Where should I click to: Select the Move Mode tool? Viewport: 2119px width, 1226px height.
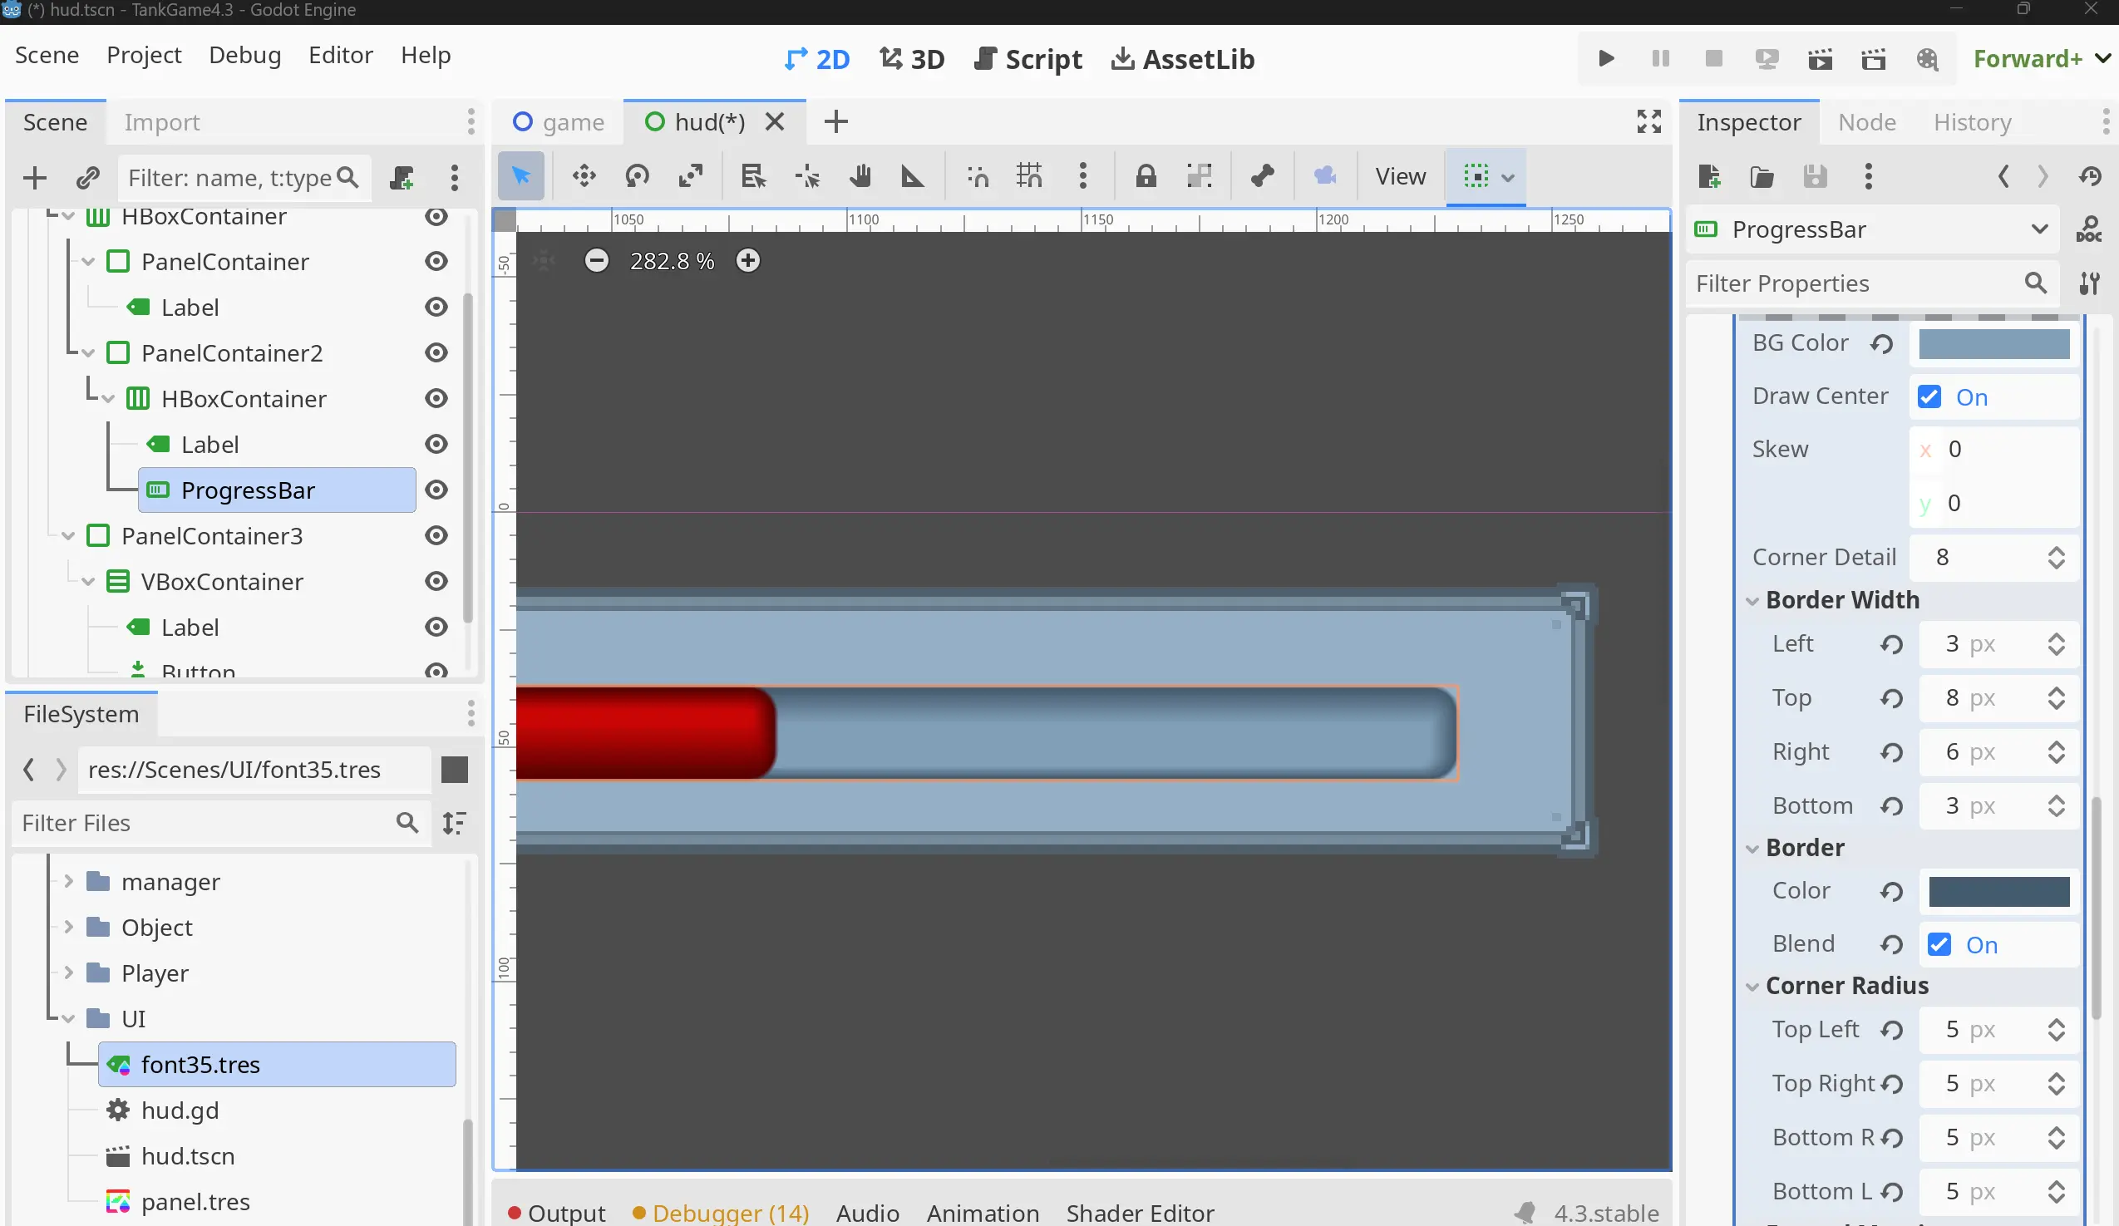pyautogui.click(x=584, y=176)
